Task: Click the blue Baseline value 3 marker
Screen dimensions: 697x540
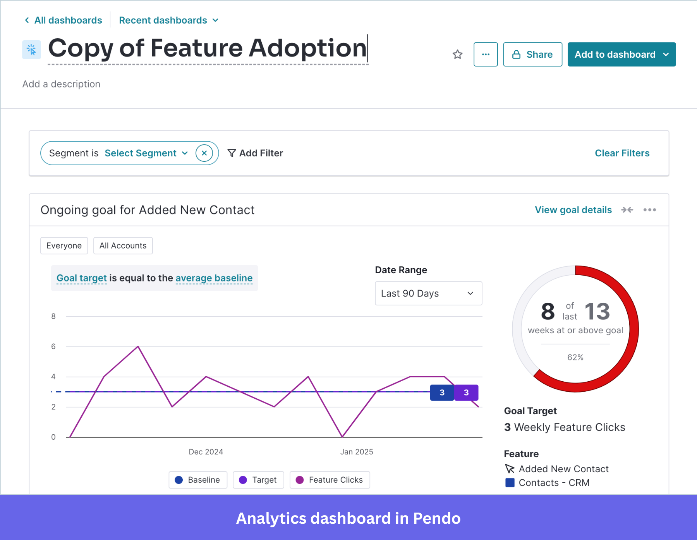Action: point(442,393)
